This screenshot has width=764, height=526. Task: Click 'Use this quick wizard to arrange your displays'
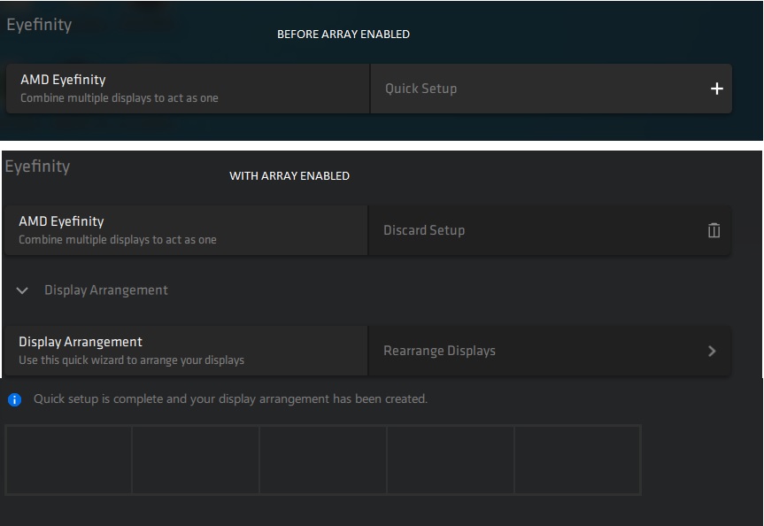[131, 360]
